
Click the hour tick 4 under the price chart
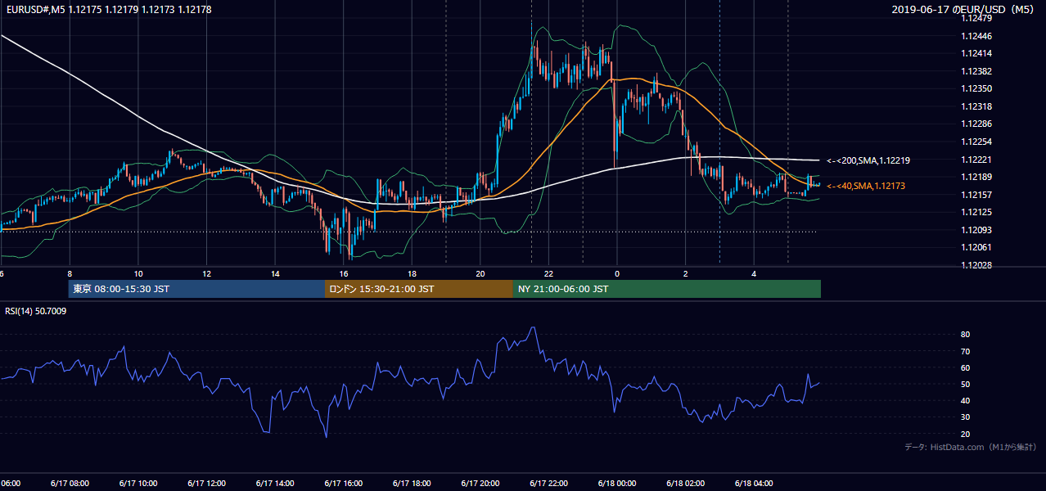tap(754, 274)
